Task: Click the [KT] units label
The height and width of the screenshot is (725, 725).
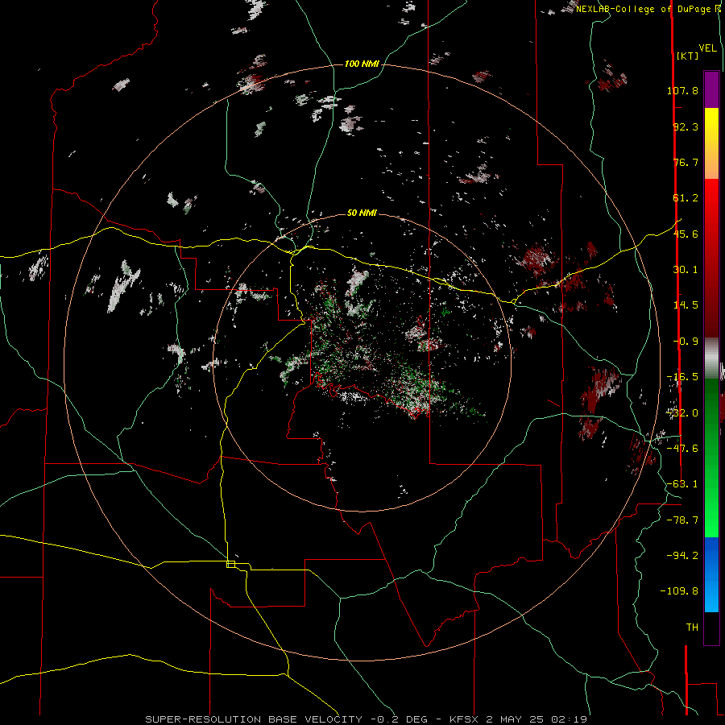Action: pyautogui.click(x=688, y=56)
